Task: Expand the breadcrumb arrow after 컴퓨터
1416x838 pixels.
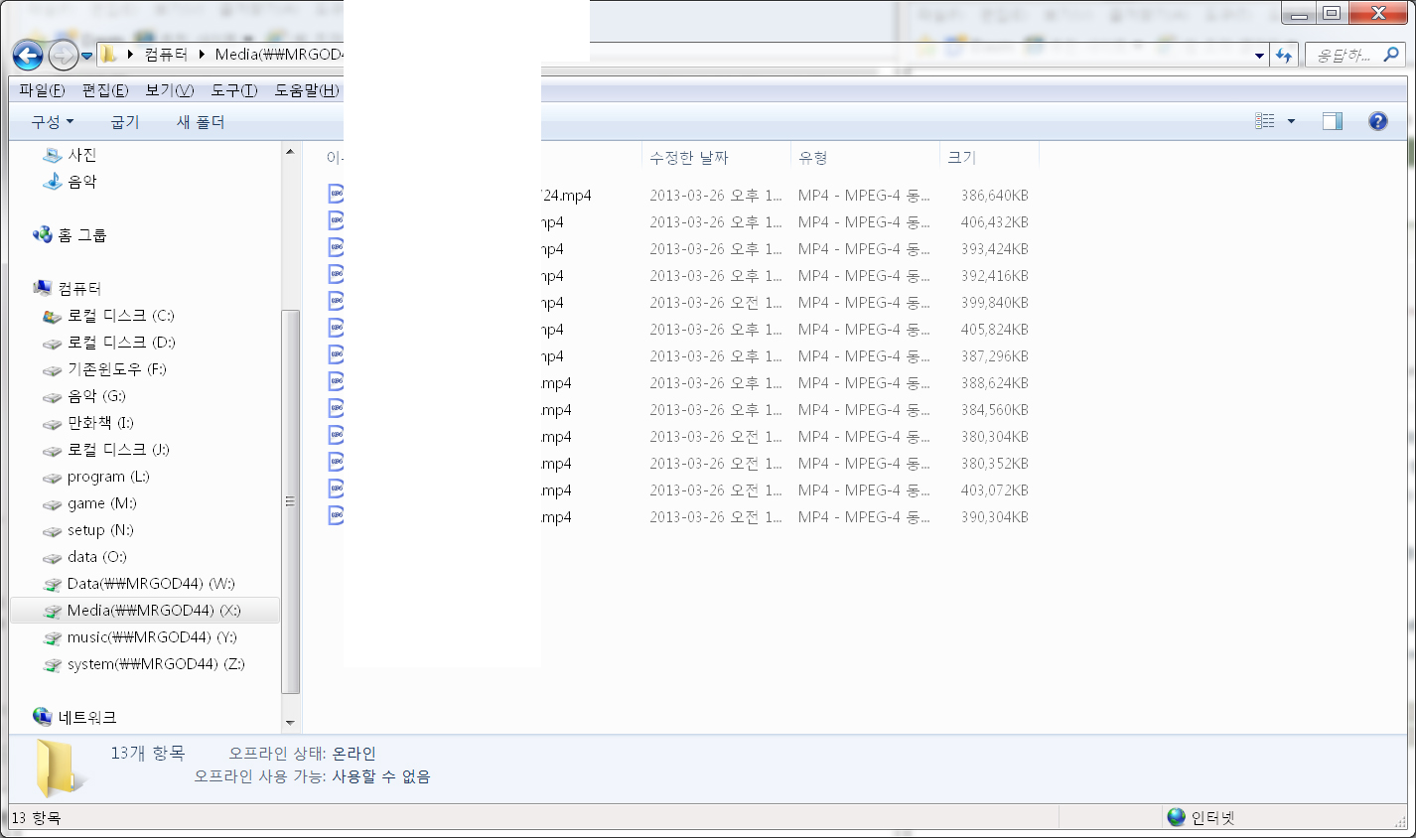Action: pos(203,55)
